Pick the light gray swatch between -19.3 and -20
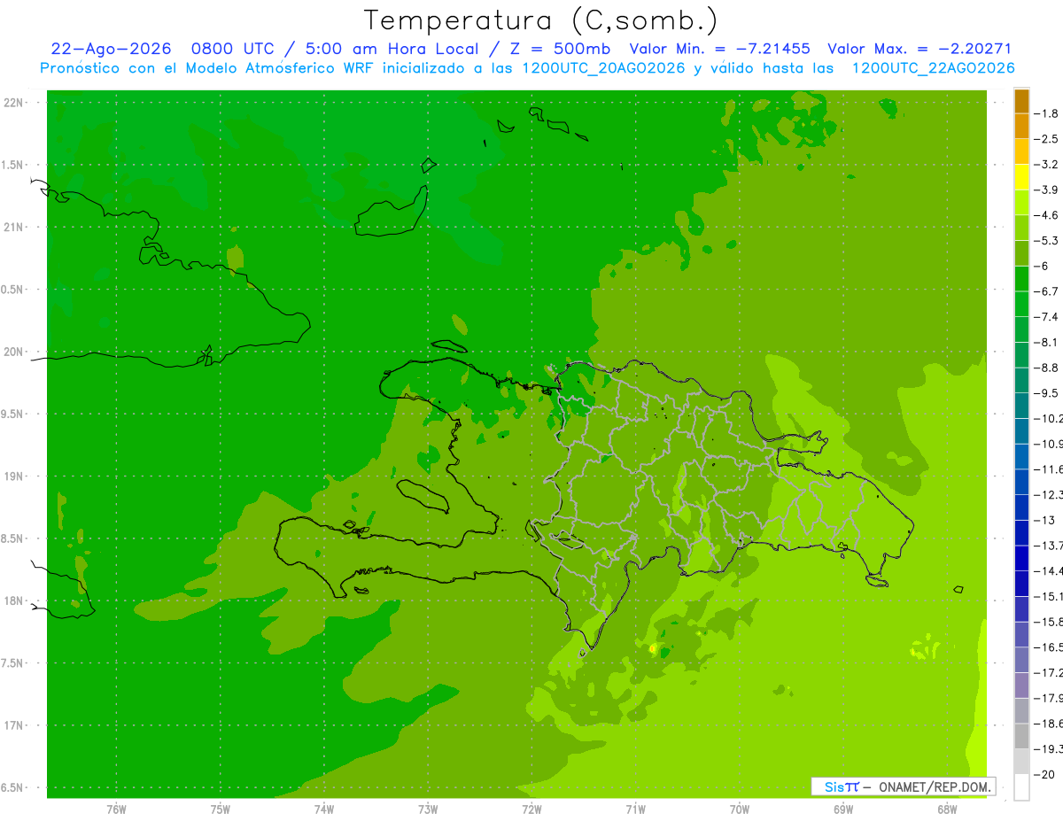 [x=1021, y=762]
